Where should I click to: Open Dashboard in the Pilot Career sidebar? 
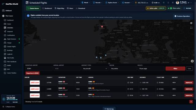pos(9,20)
